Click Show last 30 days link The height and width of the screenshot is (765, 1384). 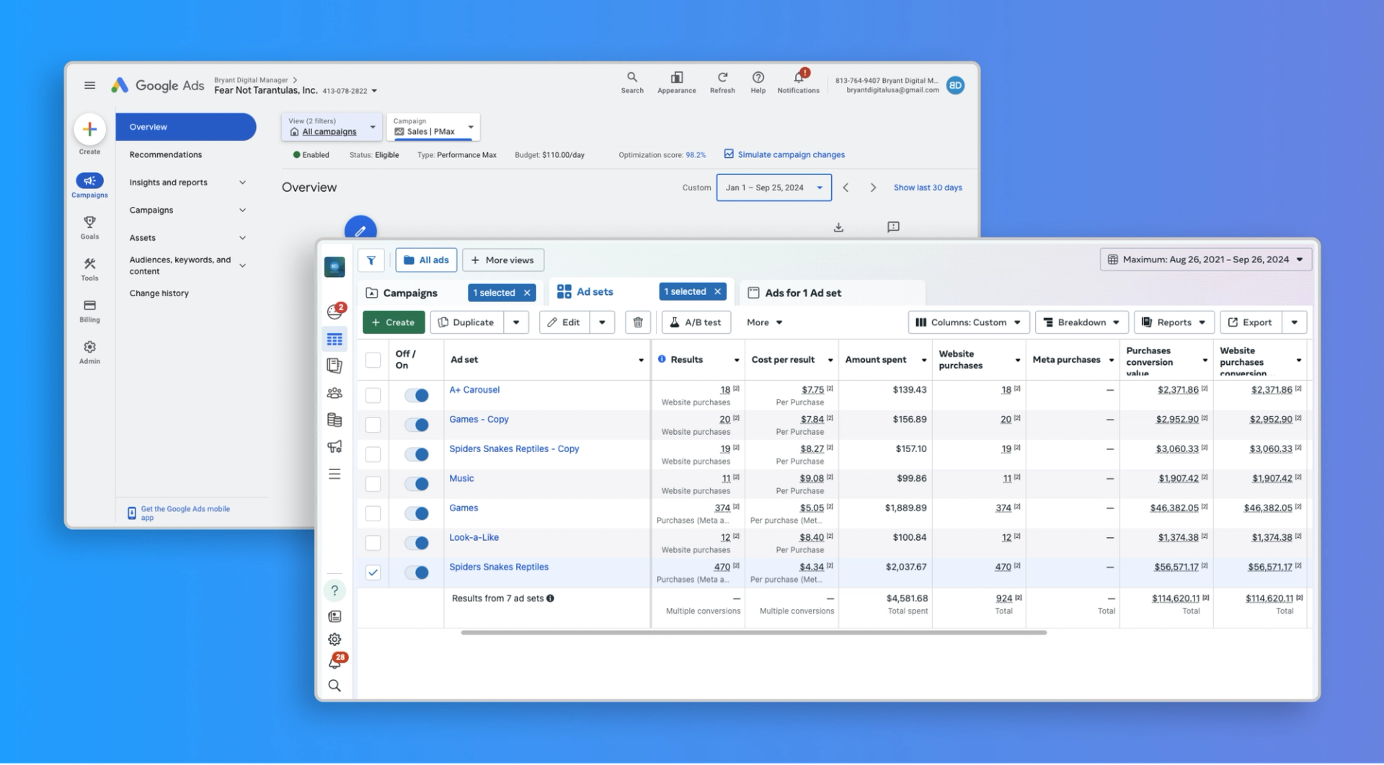click(928, 187)
